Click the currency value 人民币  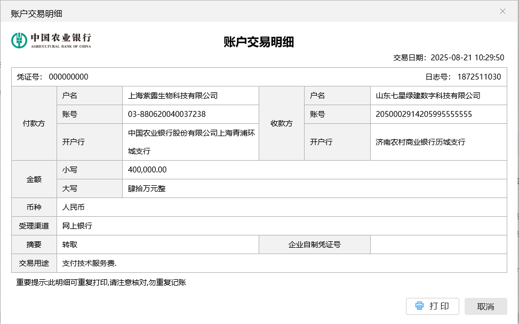click(74, 207)
